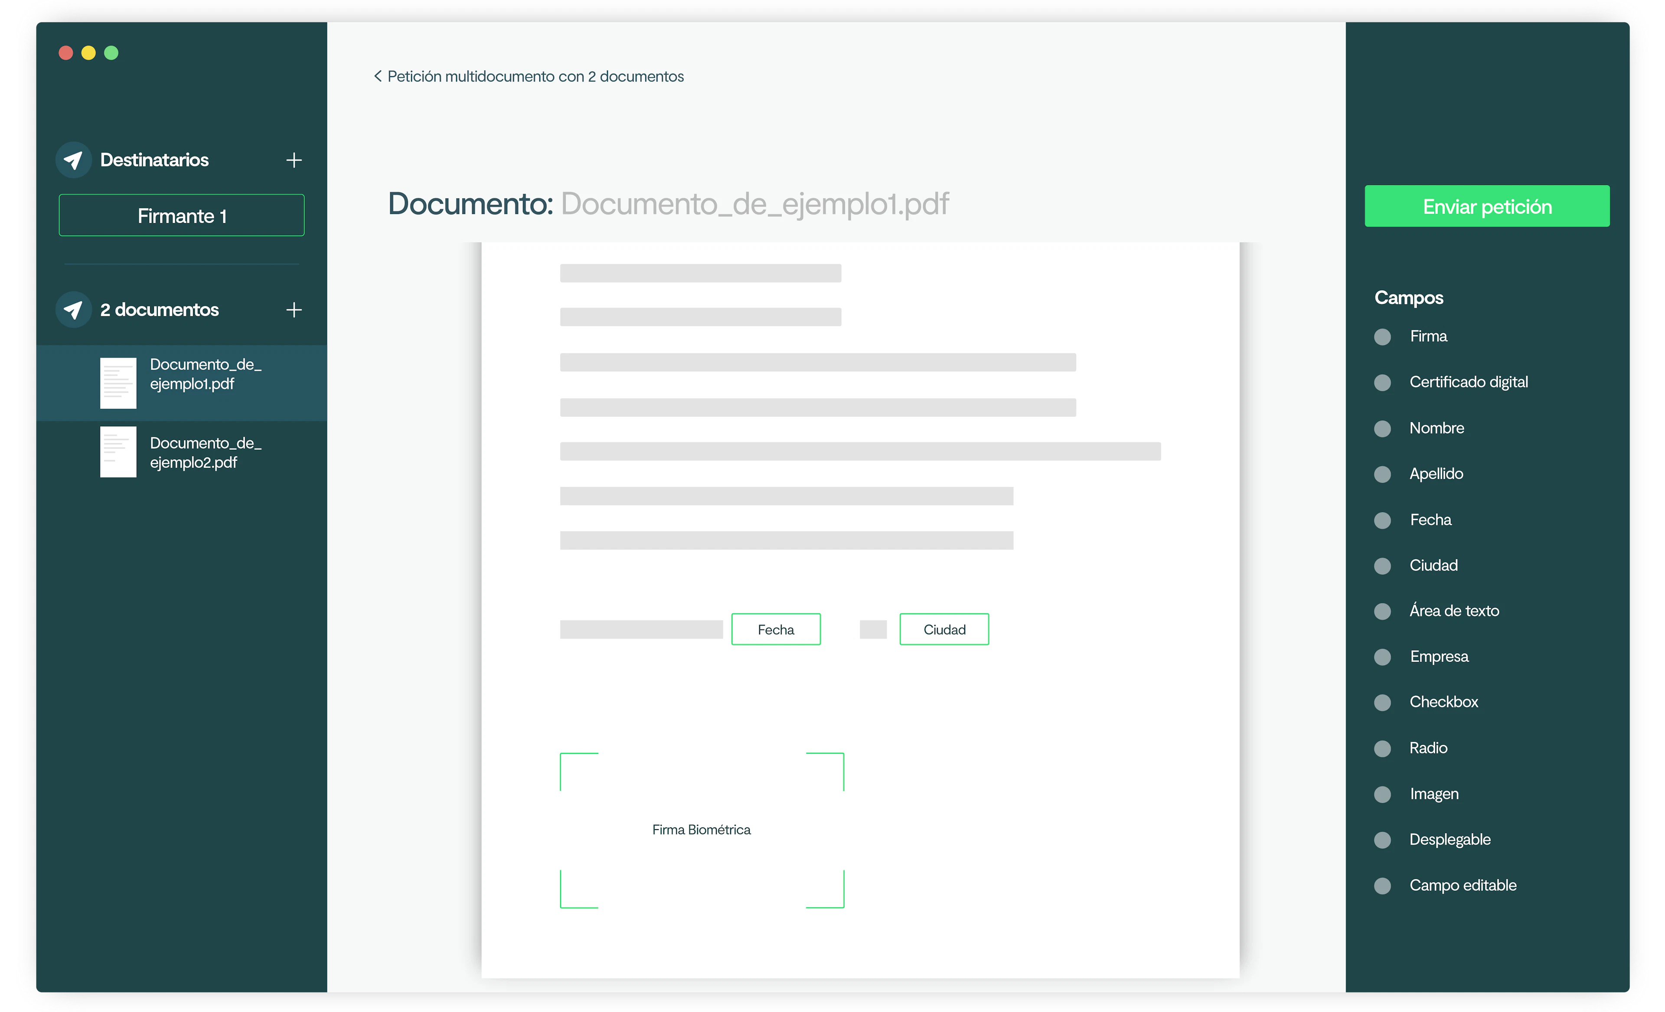Click the Documento_de_ejemplo2.pdf file icon

pos(119,452)
